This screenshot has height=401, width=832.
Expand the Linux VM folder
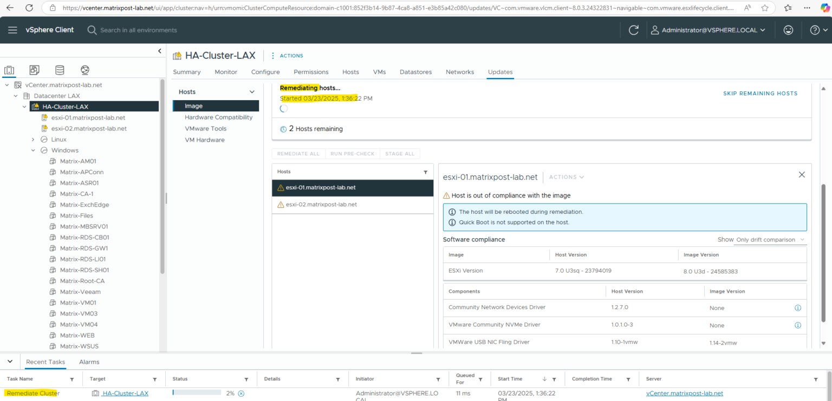point(32,139)
